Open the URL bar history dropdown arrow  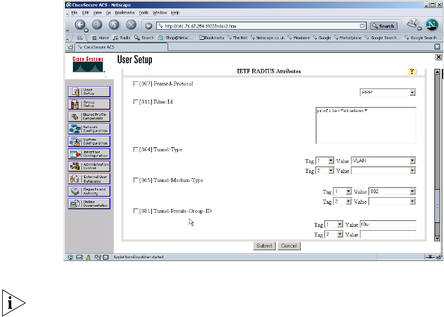point(362,26)
